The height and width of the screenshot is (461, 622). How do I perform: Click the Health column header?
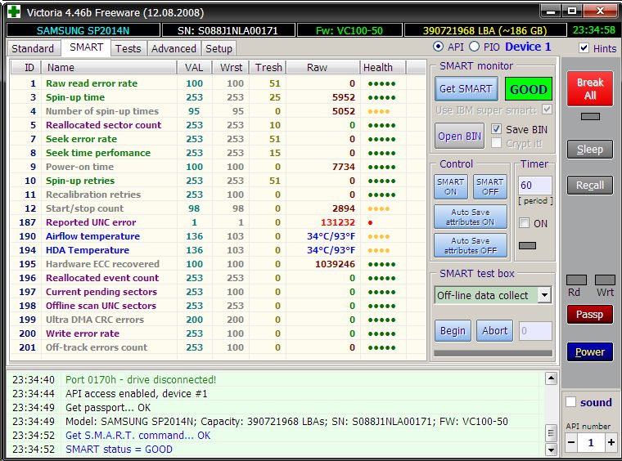pos(383,67)
